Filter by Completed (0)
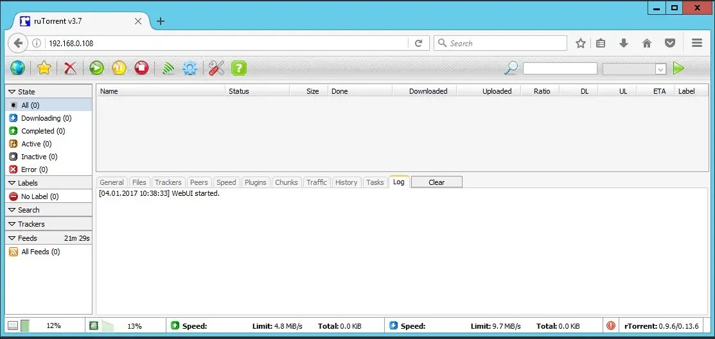 pyautogui.click(x=48, y=131)
